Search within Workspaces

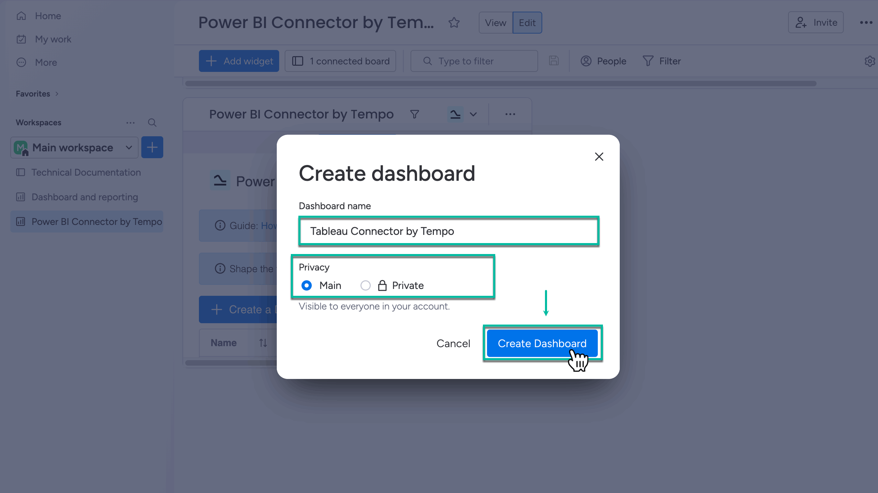coord(152,123)
